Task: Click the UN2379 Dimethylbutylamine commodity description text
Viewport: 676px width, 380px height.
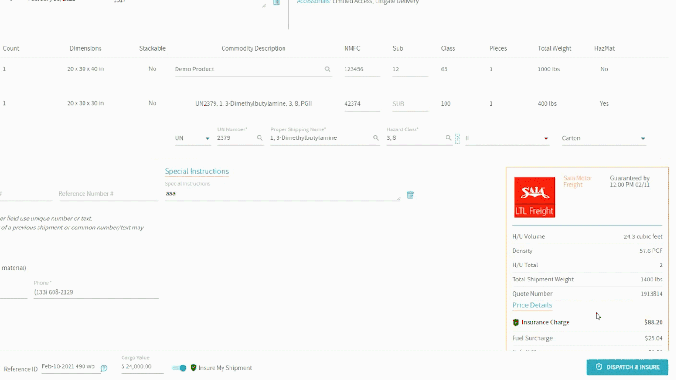Action: tap(253, 103)
